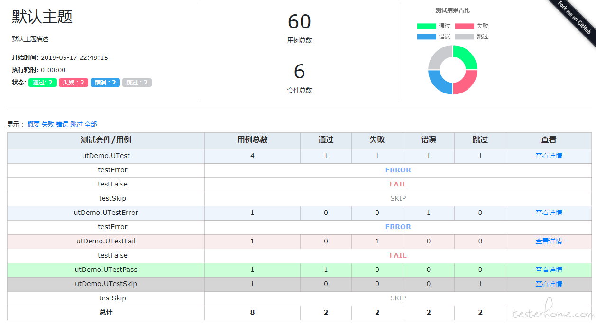
Task: Select the utDemo.UTestSkip suite name
Action: pyautogui.click(x=106, y=284)
